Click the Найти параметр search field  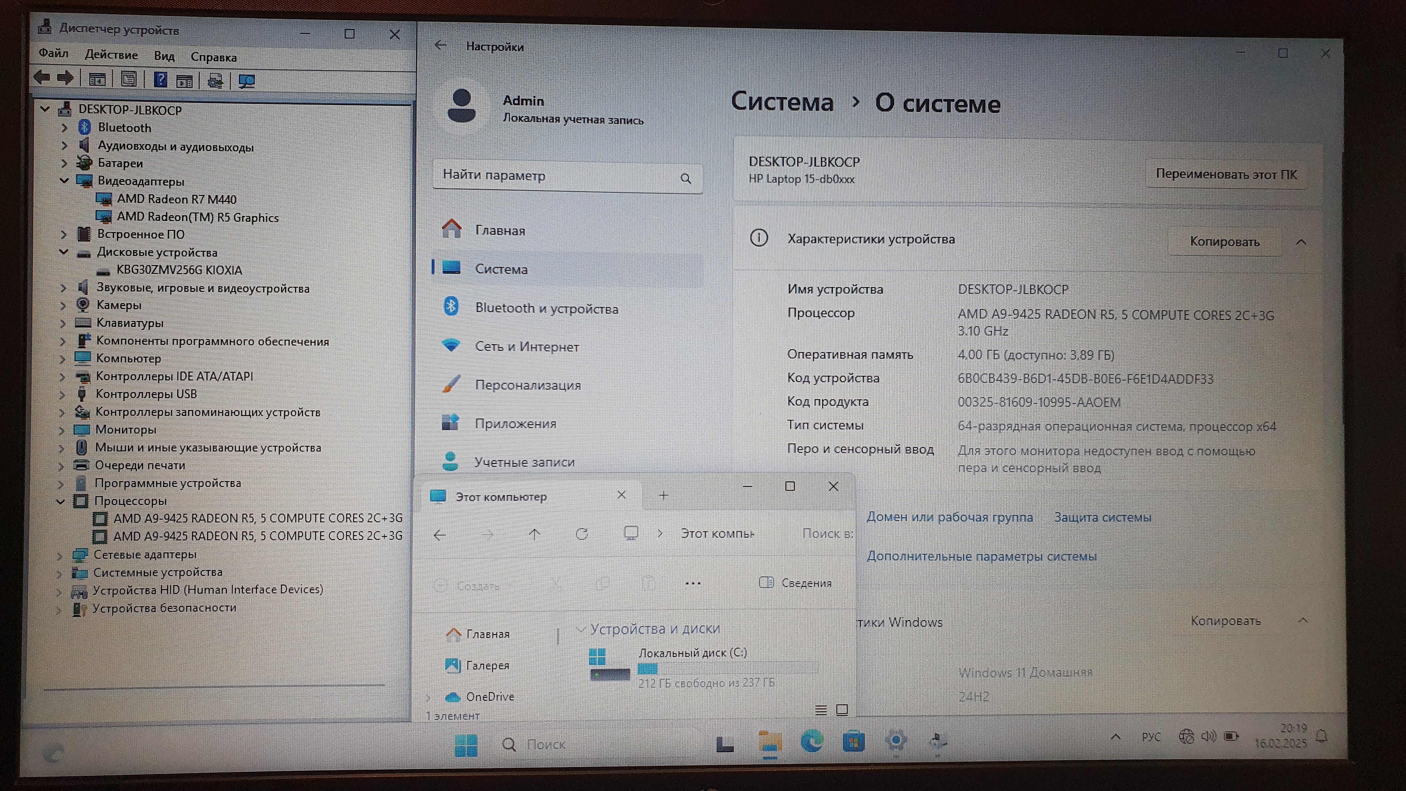[x=557, y=176]
